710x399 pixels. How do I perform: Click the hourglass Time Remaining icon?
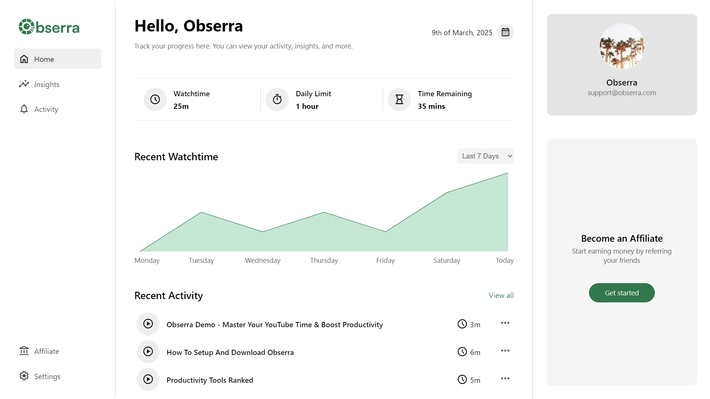(399, 99)
